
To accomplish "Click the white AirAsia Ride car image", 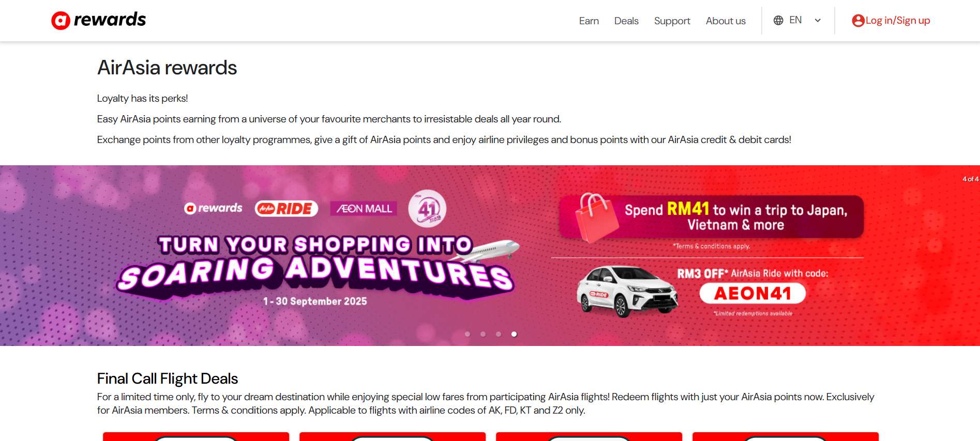I will [x=627, y=291].
